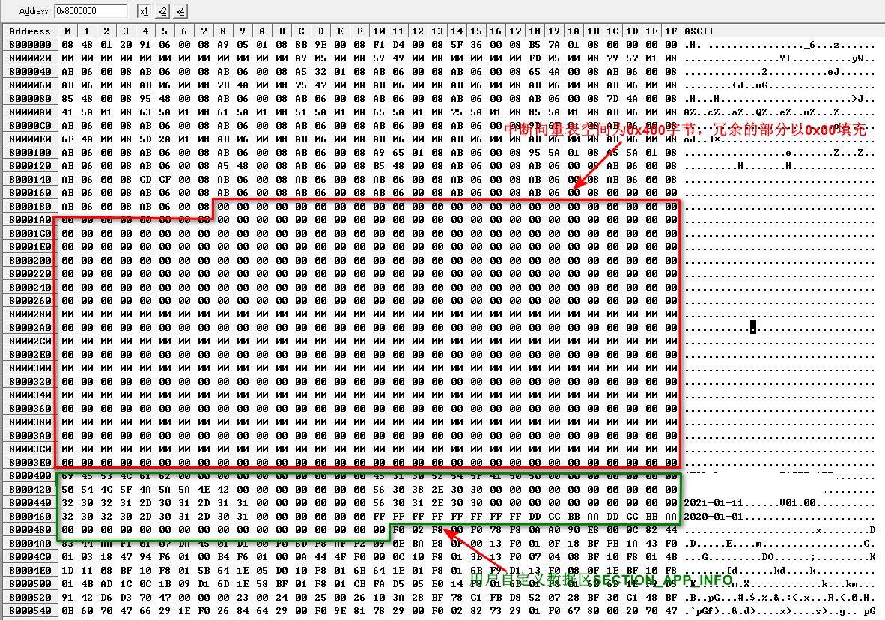Select address row 80001C0
Screen dimensions: 885x620
[30, 233]
